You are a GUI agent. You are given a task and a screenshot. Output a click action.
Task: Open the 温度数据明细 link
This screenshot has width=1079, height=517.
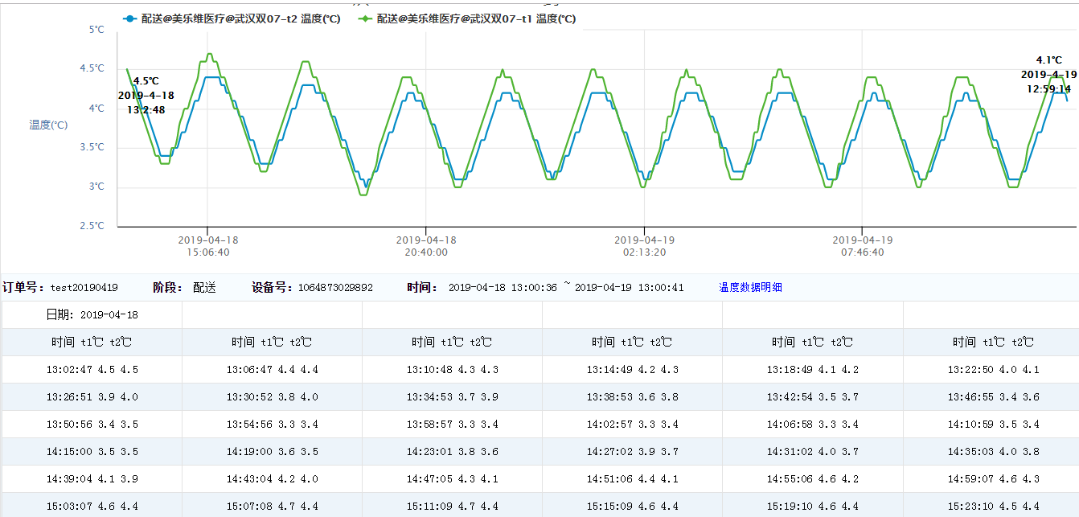pos(750,287)
